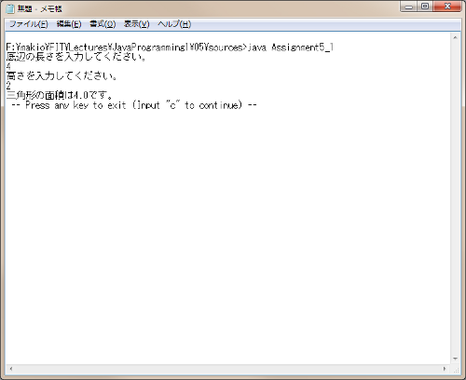
Task: Open the ファイル(F) menu
Action: tap(29, 24)
